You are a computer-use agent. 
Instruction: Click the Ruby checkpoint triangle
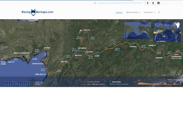(x=97, y=54)
